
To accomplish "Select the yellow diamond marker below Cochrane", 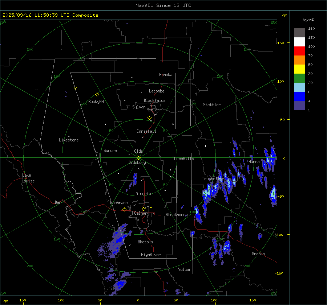I will pos(124,210).
